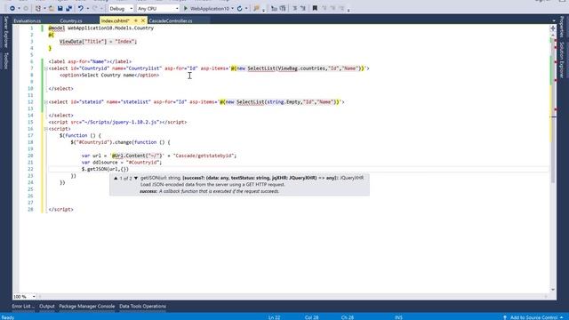Click the Open File toolbar icon
Viewport: 569px width, 320px height.
coord(52,8)
